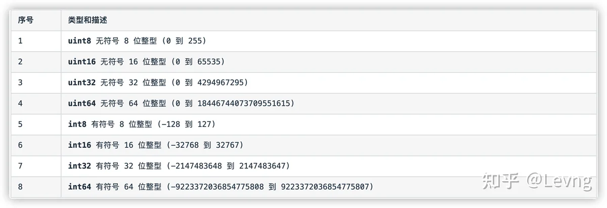Click serial number 1 cell
607x208 pixels.
(x=36, y=41)
